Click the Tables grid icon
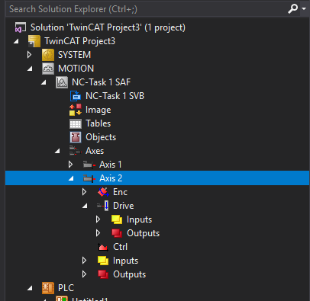The width and height of the screenshot is (310, 301). coord(76,123)
